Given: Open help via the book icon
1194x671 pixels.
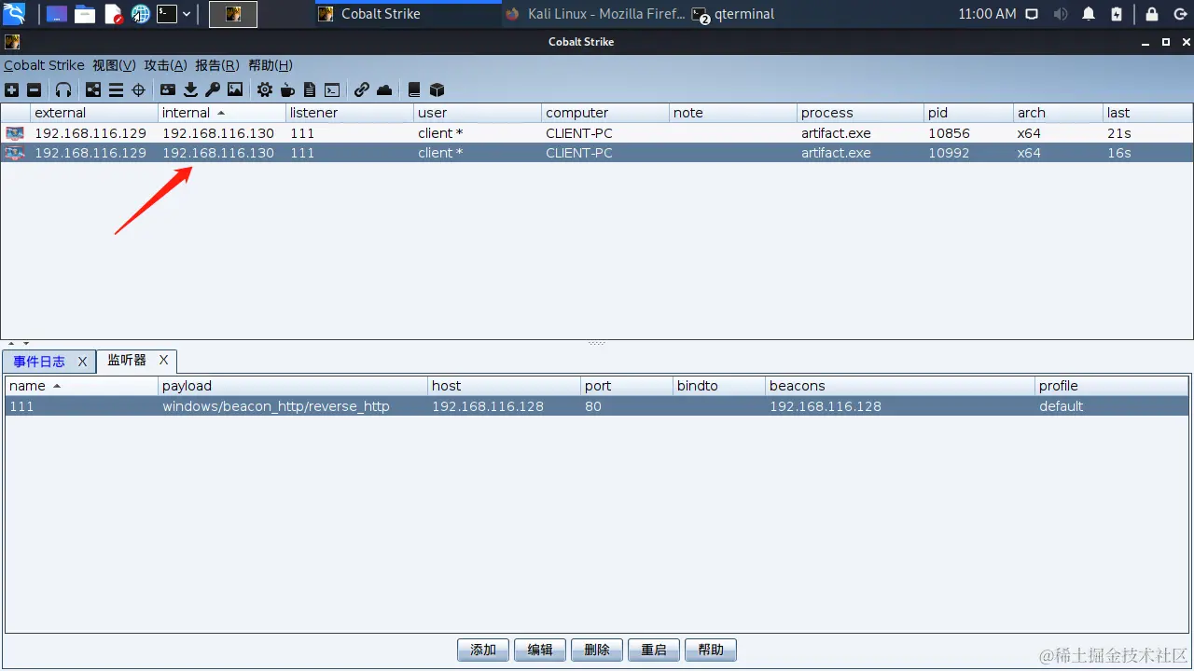Looking at the screenshot, I should coord(414,90).
